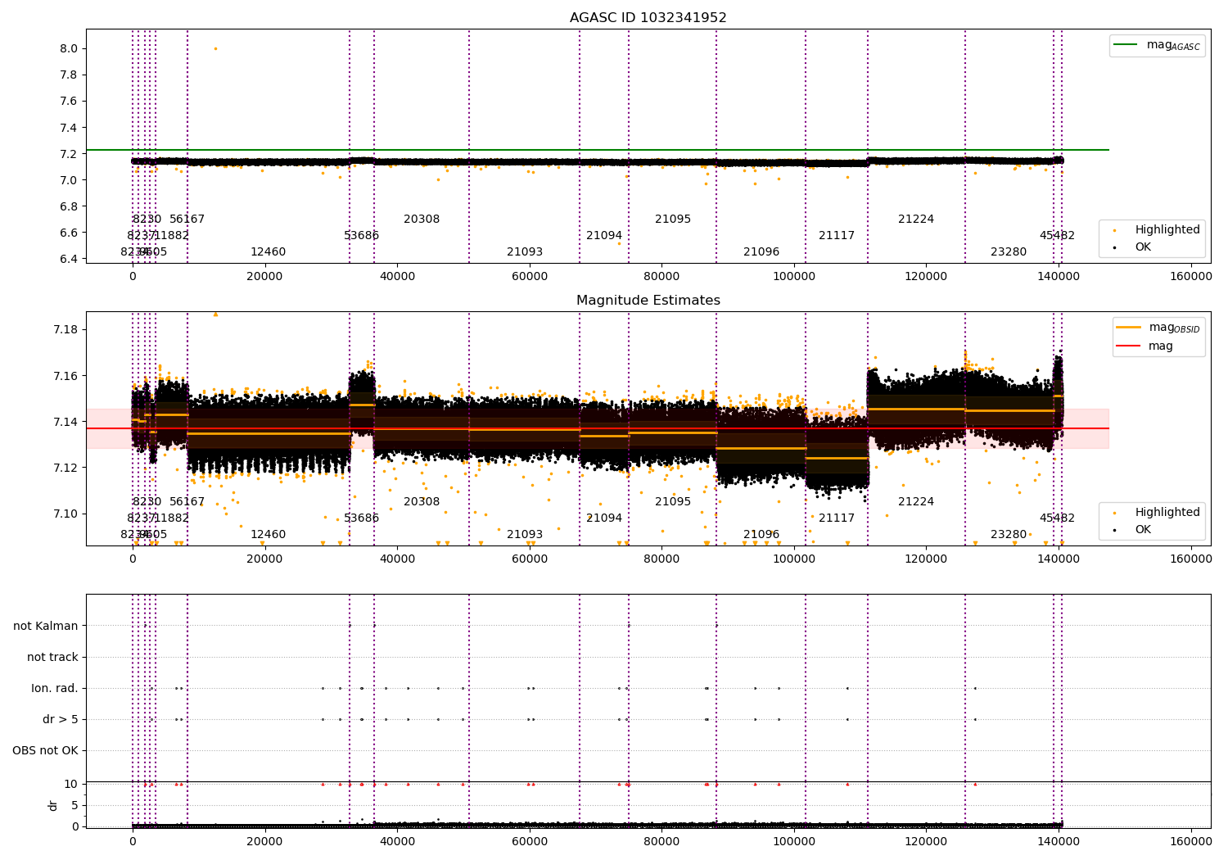Click obsid label 21224 in Magnitude Estimates plot

[x=916, y=502]
